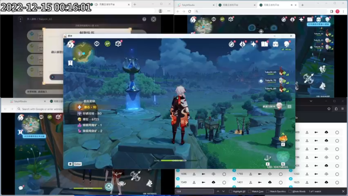Open the quest guide icon beside the 2P icon
The image size is (348, 196).
pos(118,44)
